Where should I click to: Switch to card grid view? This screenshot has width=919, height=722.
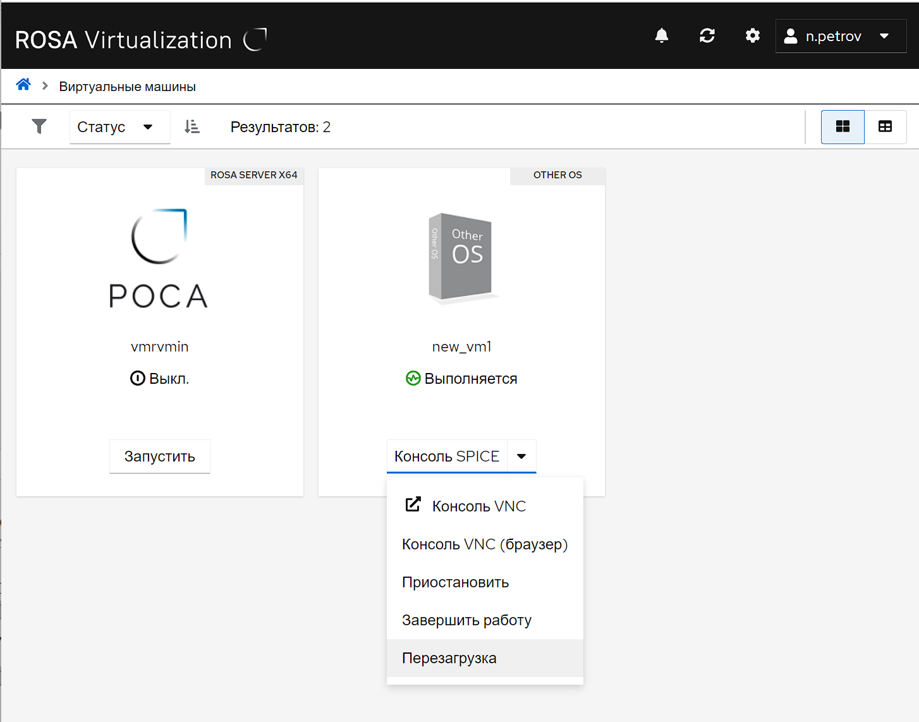coord(842,127)
